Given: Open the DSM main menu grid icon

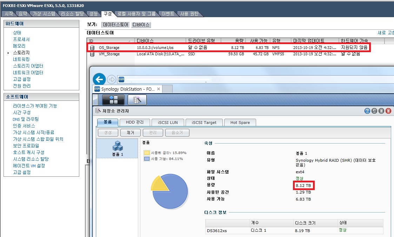Looking at the screenshot, I should coord(113,100).
